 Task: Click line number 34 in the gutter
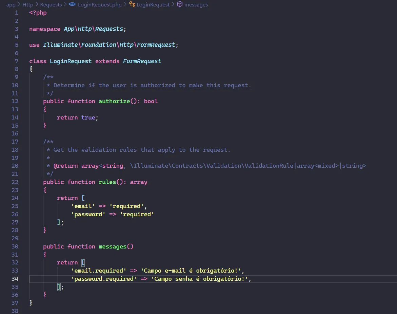(15, 279)
